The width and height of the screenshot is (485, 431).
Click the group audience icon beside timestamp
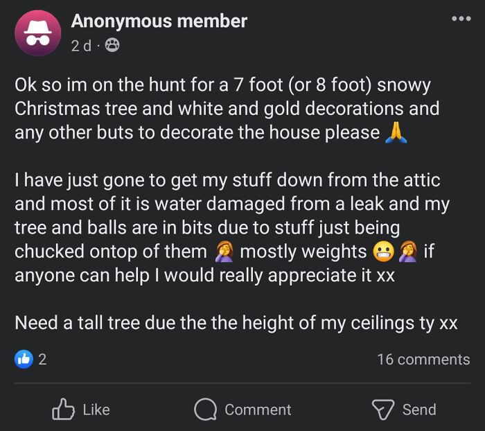pyautogui.click(x=111, y=46)
